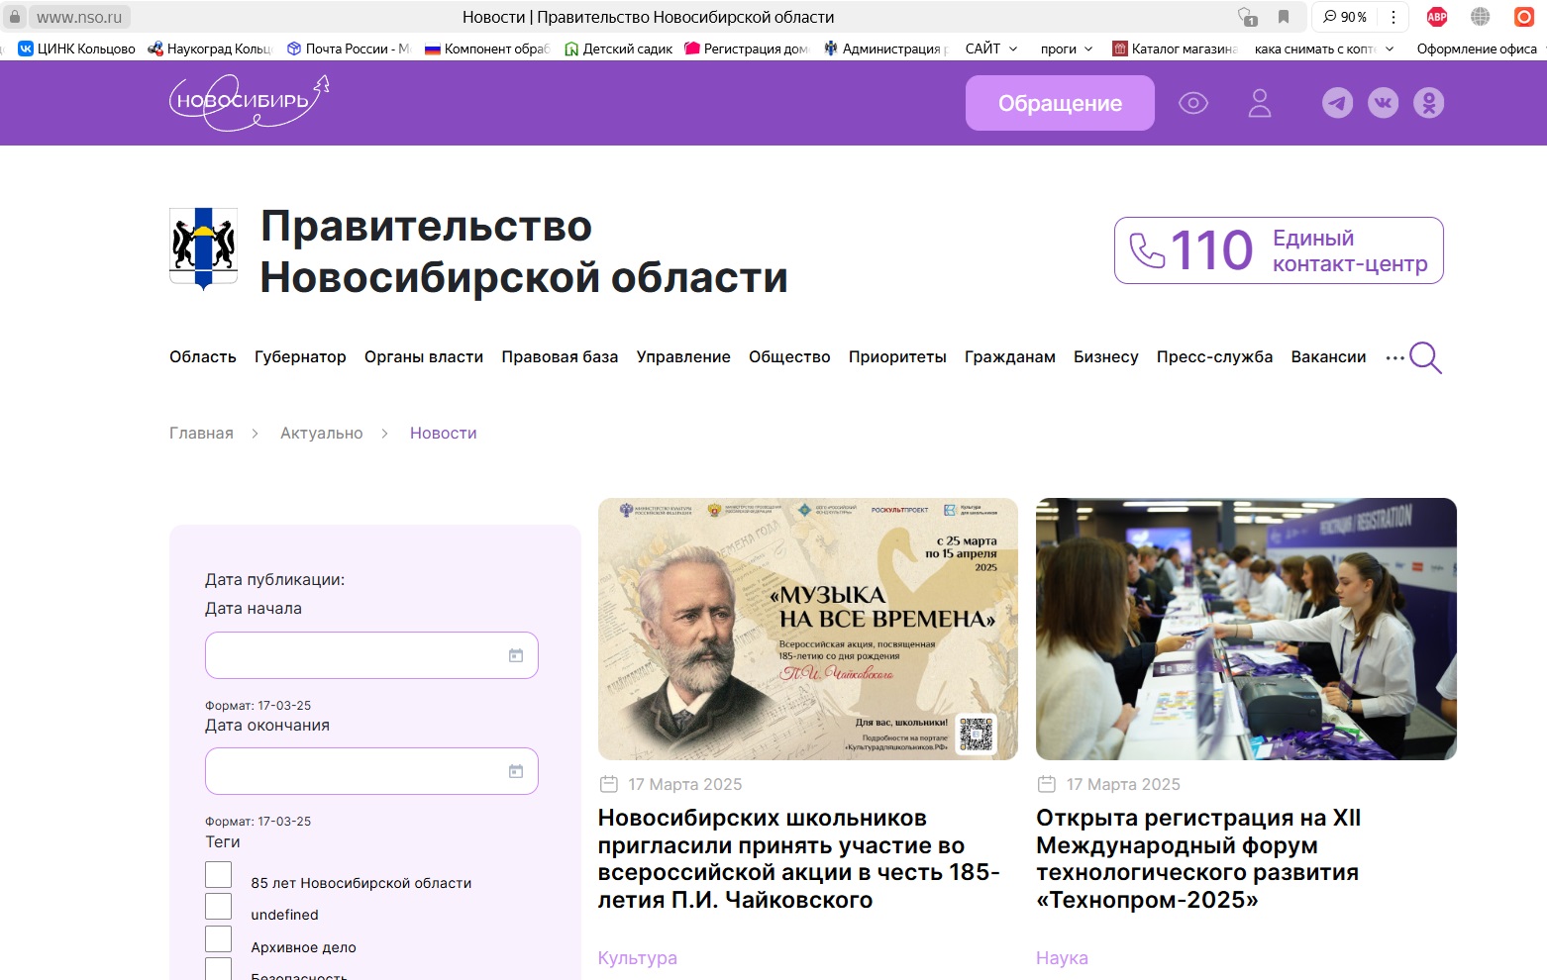
Task: Click the 110 Единый контакт-центр button
Action: [1279, 250]
